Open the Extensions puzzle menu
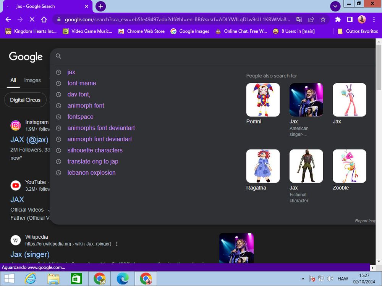The height and width of the screenshot is (286, 382). [x=338, y=19]
